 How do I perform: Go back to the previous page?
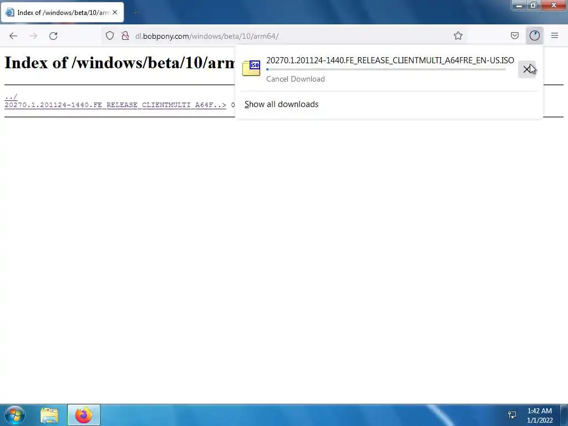[13, 36]
